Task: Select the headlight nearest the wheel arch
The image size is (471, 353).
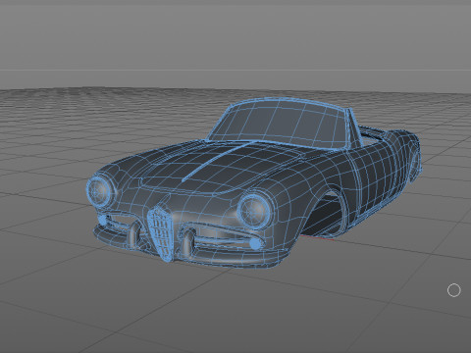Action: (x=254, y=211)
